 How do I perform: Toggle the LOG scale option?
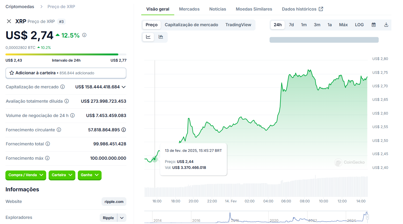[359, 25]
